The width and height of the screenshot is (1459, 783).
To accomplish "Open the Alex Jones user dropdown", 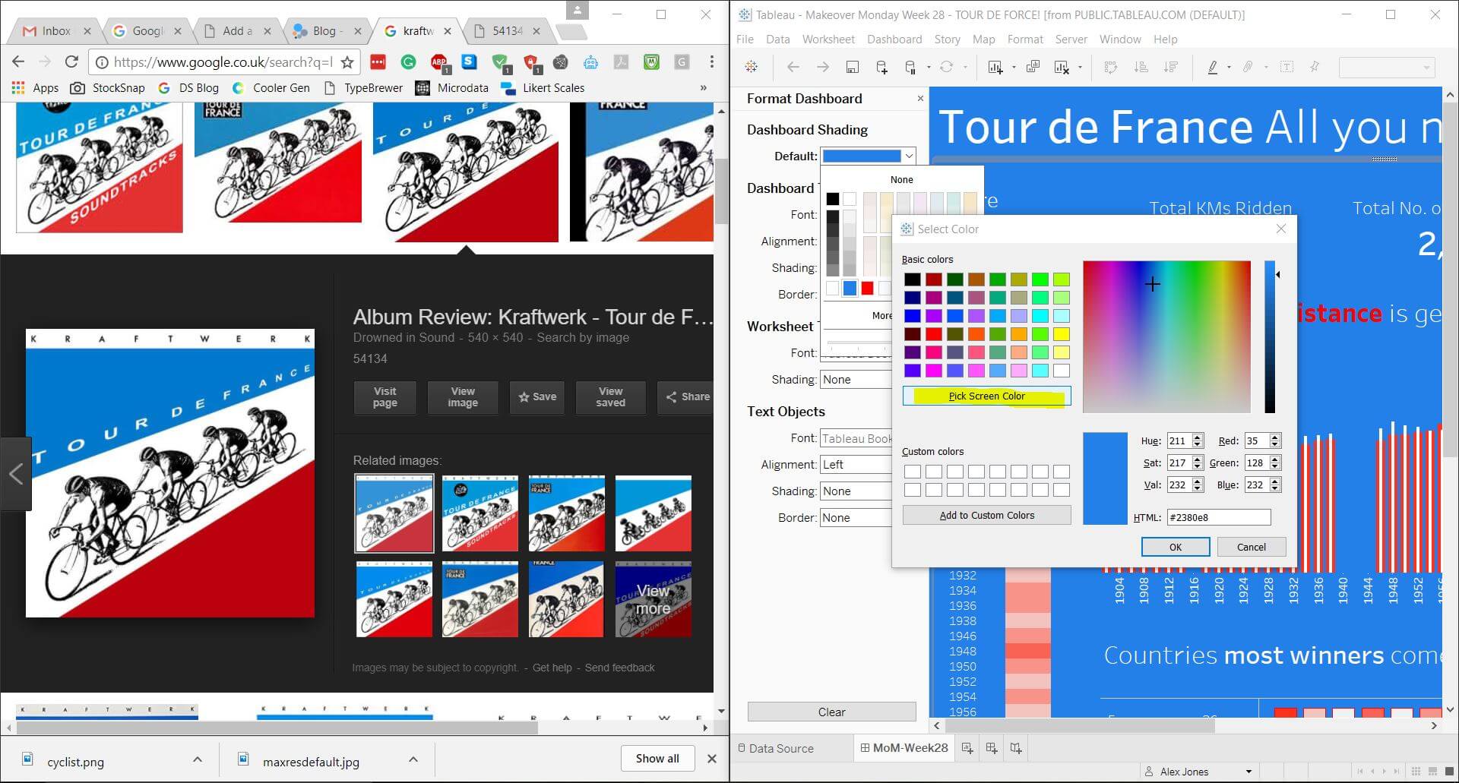I will coord(1198,772).
